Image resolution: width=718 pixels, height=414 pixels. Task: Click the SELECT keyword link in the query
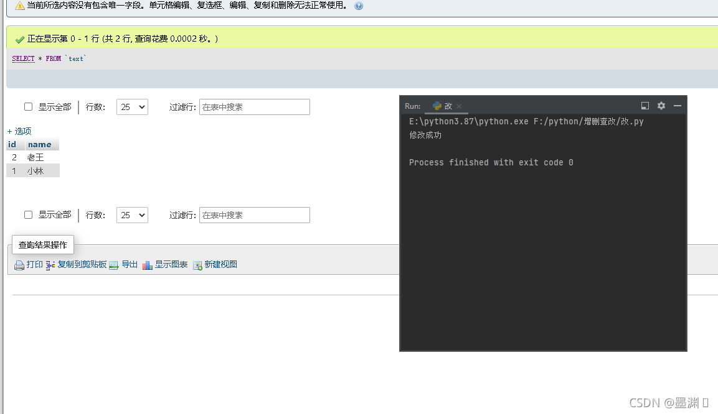tap(23, 58)
